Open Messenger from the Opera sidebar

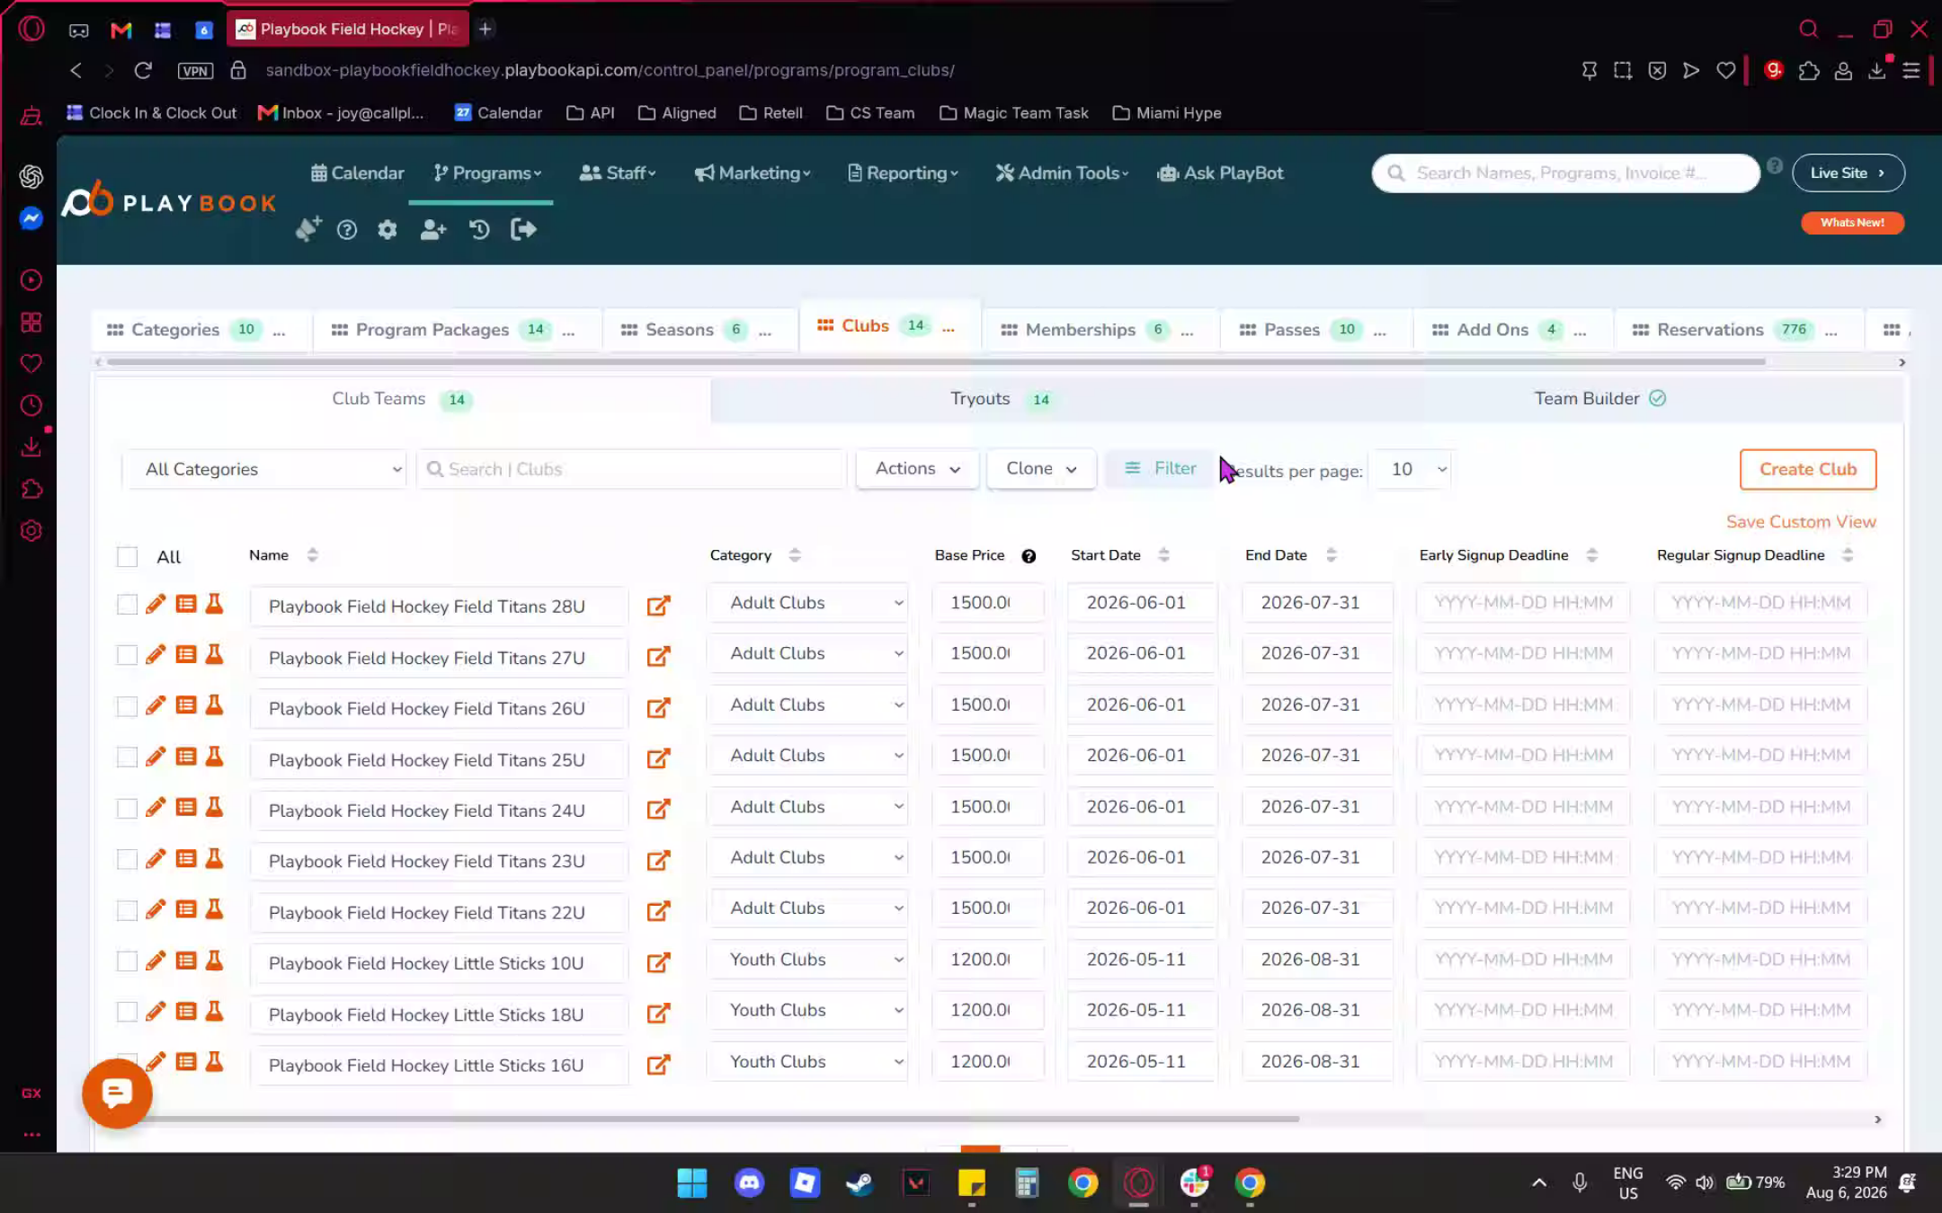pyautogui.click(x=31, y=218)
